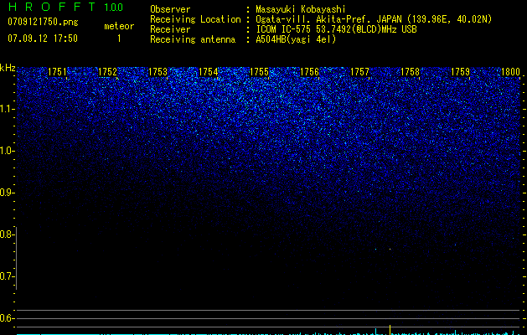
Task: Click the meteor count label
Action: pyautogui.click(x=119, y=26)
